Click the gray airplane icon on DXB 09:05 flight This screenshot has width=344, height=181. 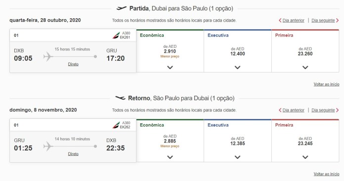pos(48,56)
